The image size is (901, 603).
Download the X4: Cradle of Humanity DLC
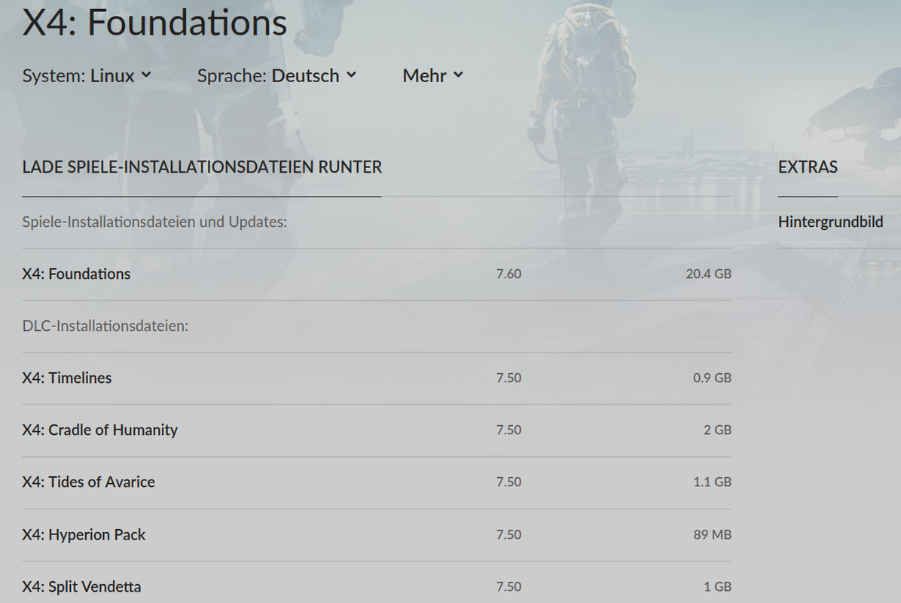(x=100, y=430)
